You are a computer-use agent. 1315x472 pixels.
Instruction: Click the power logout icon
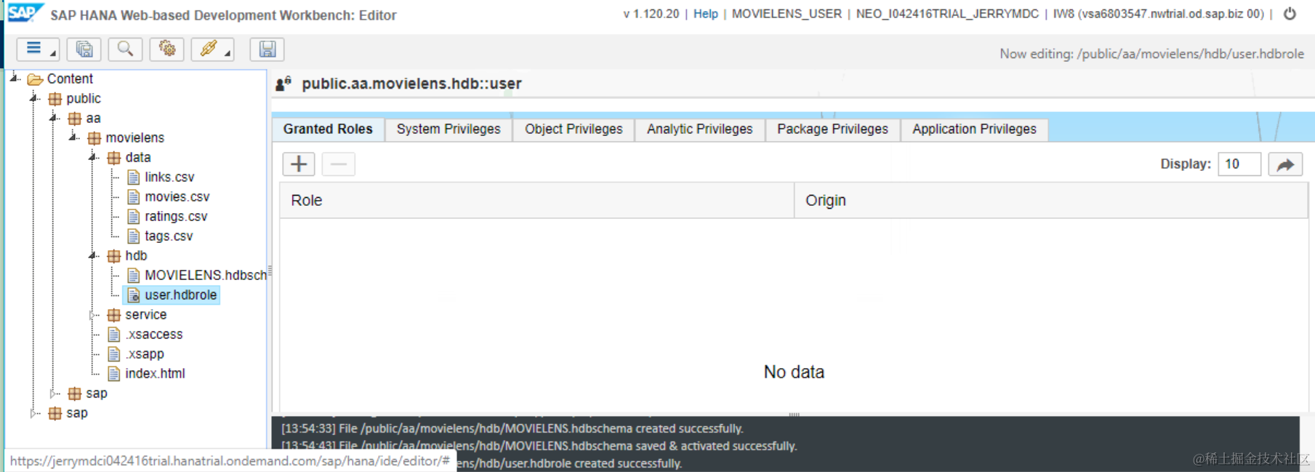(x=1290, y=14)
